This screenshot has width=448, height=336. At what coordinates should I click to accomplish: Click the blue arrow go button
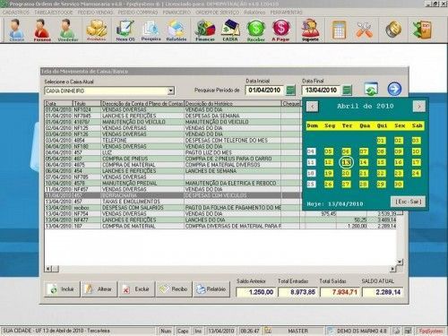(394, 89)
